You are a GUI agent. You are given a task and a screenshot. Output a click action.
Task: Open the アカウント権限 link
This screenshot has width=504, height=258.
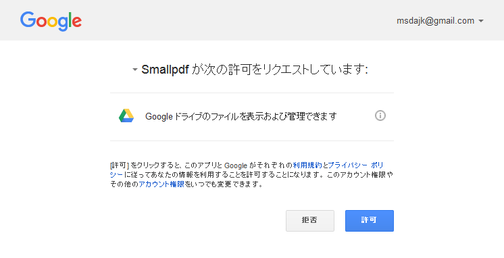(x=161, y=184)
